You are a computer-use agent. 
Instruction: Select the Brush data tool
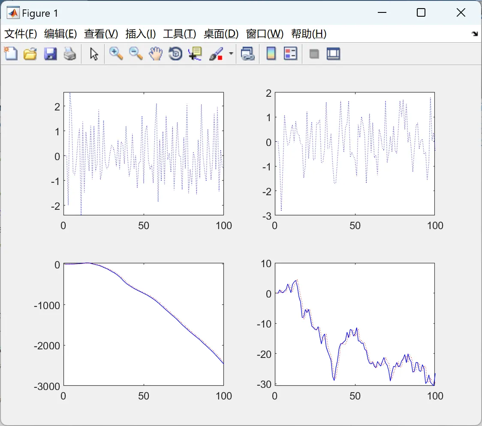[216, 54]
